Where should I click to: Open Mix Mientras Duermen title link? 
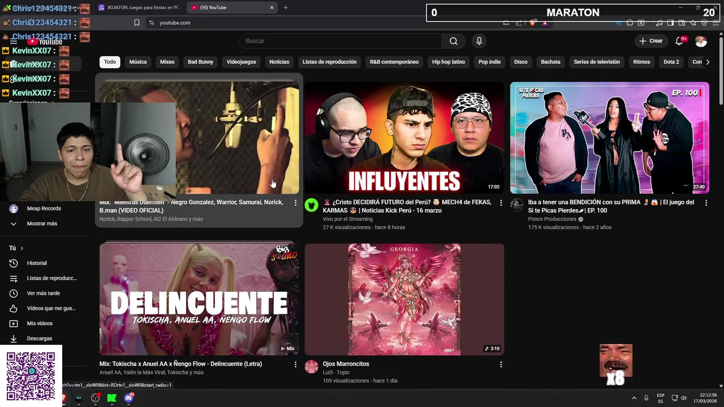pyautogui.click(x=191, y=206)
